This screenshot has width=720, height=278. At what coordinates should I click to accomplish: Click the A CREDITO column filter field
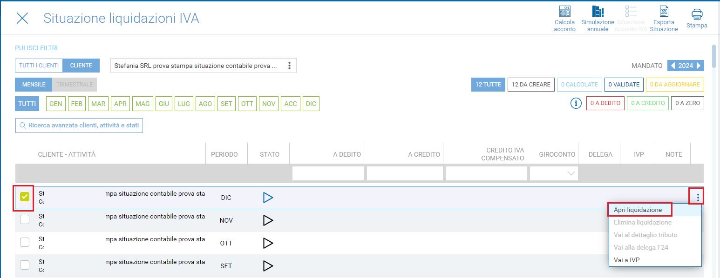point(405,173)
